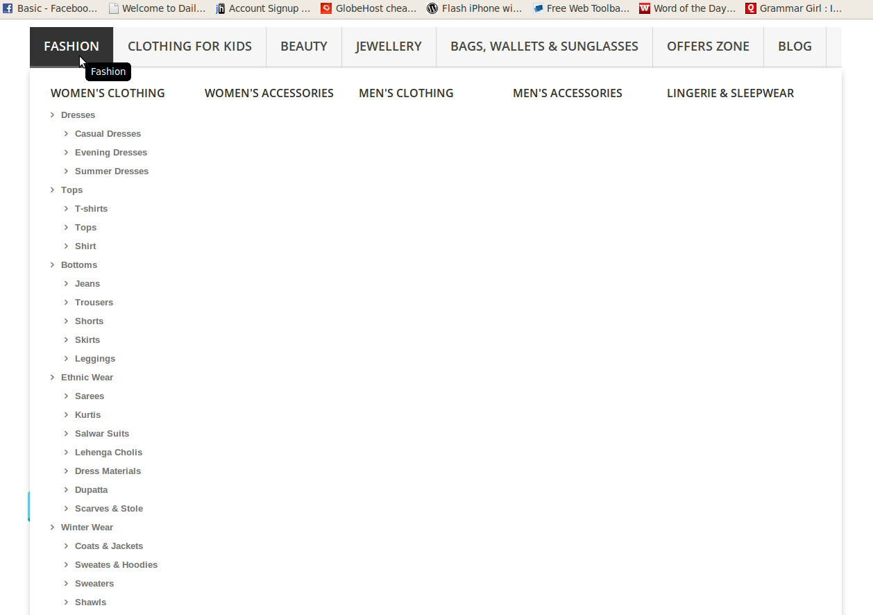The width and height of the screenshot is (873, 615).
Task: Select Salwar Suits
Action: [102, 434]
